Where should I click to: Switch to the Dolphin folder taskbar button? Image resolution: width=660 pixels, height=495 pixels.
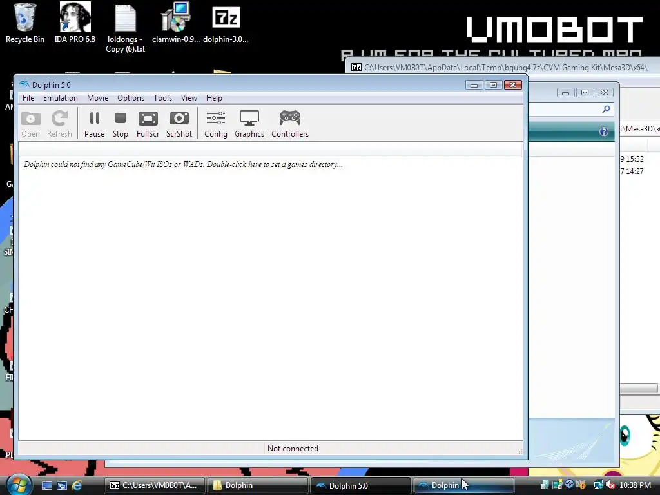(258, 485)
